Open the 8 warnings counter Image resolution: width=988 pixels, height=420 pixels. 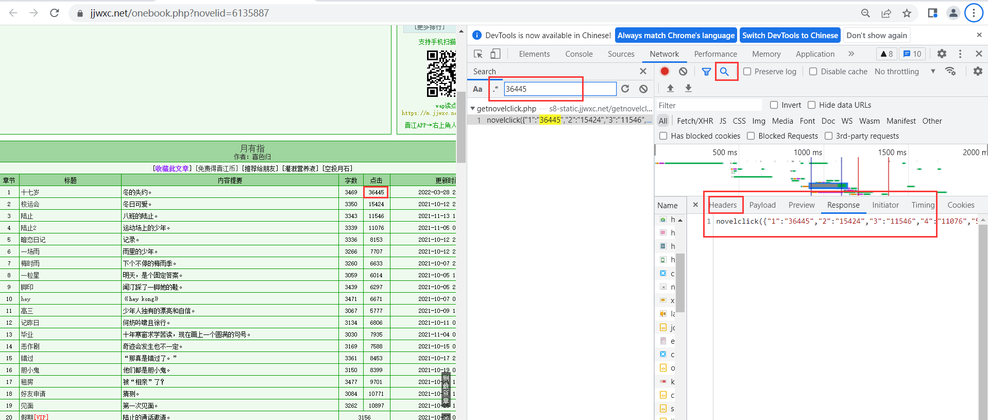click(x=887, y=54)
